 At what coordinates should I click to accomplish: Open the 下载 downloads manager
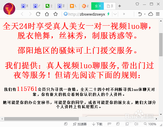pos(97,124)
